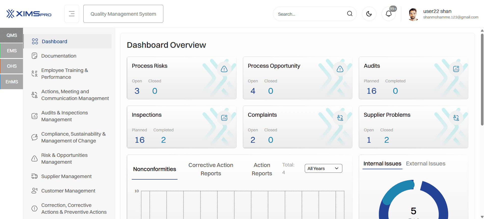The height and width of the screenshot is (219, 484).
Task: Open notifications bell
Action: click(389, 14)
